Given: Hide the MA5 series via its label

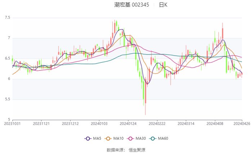Looking at the screenshot, I should coord(97,138).
